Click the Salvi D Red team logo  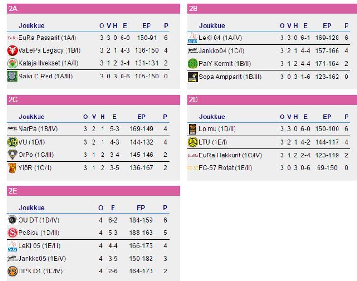pyautogui.click(x=12, y=77)
